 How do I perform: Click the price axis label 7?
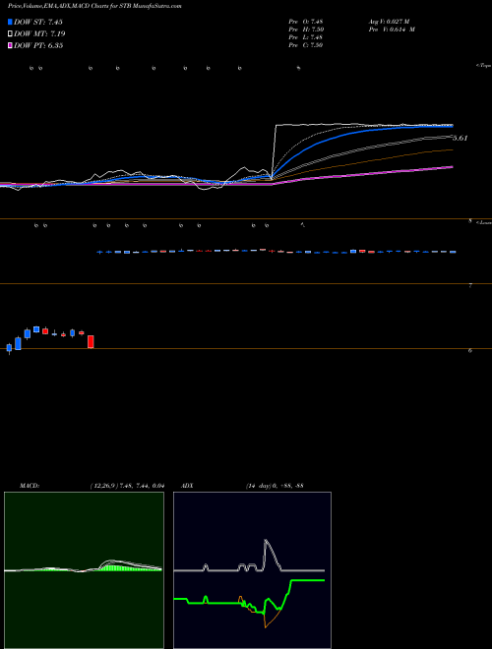[470, 285]
